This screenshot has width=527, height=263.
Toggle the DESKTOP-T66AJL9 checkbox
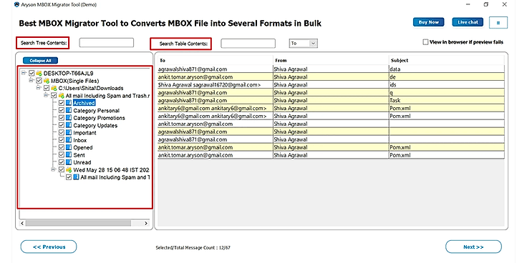[x=32, y=73]
